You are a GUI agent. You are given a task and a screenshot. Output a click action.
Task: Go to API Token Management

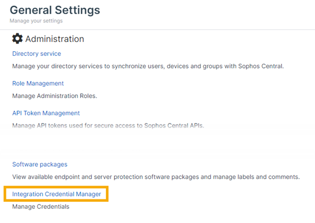coord(46,113)
